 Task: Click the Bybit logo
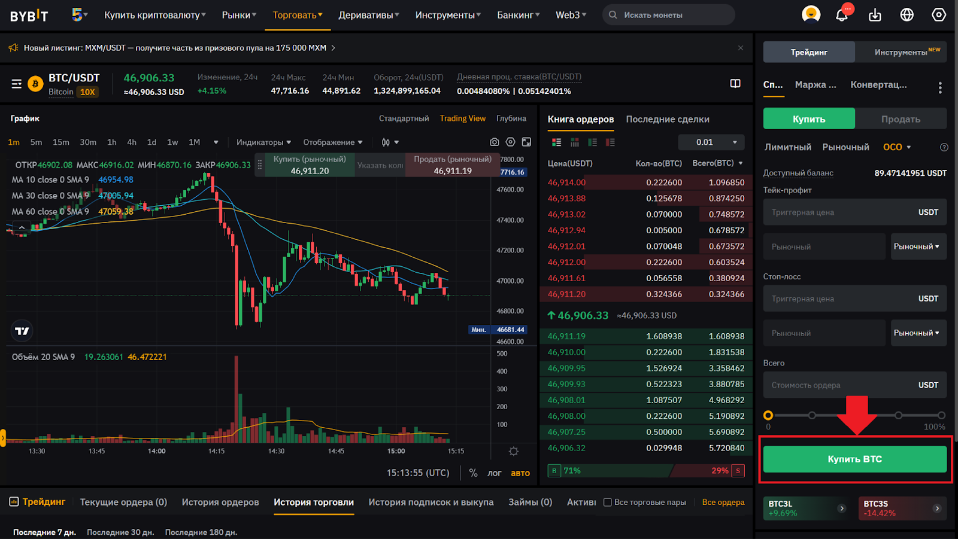[x=29, y=16]
